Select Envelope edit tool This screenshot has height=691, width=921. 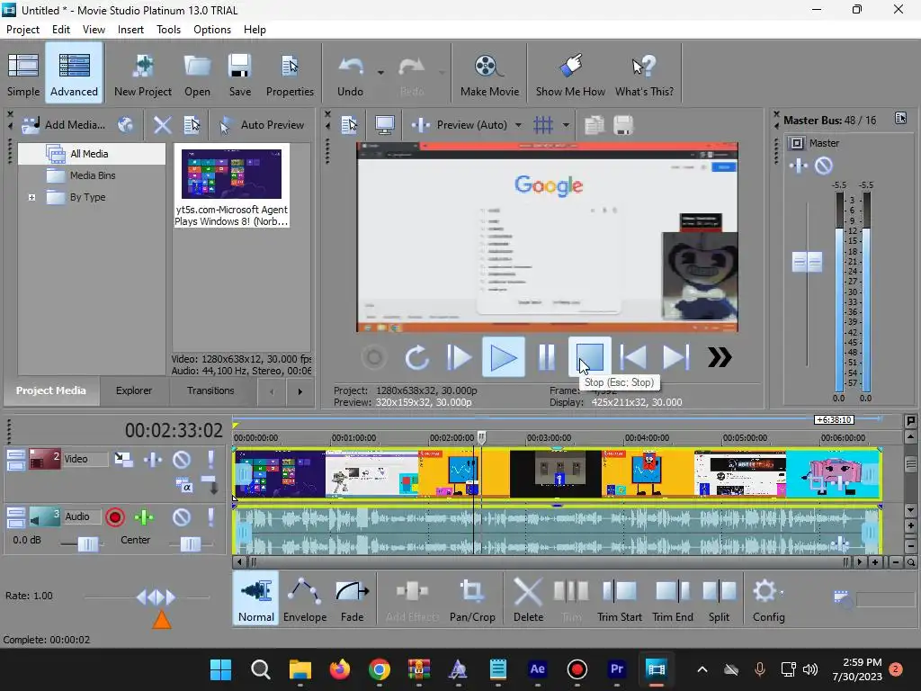pos(305,599)
